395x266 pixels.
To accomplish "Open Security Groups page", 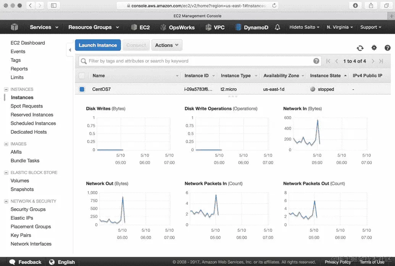I will coord(28,209).
